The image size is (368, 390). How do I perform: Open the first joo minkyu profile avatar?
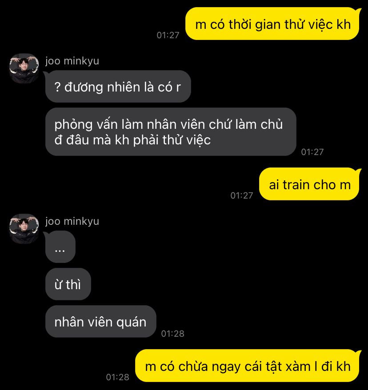[x=24, y=68]
